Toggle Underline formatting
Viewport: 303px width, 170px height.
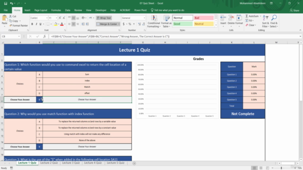point(40,24)
